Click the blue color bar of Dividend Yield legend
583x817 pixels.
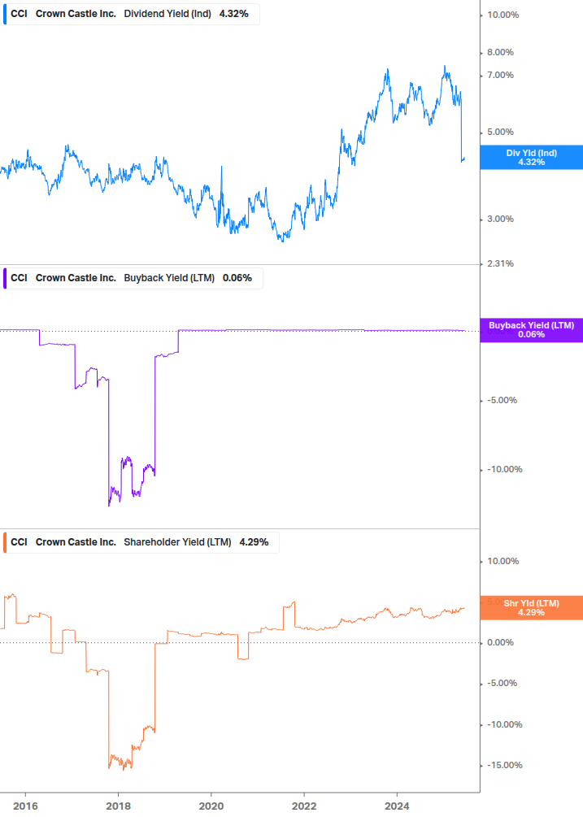(x=5, y=14)
